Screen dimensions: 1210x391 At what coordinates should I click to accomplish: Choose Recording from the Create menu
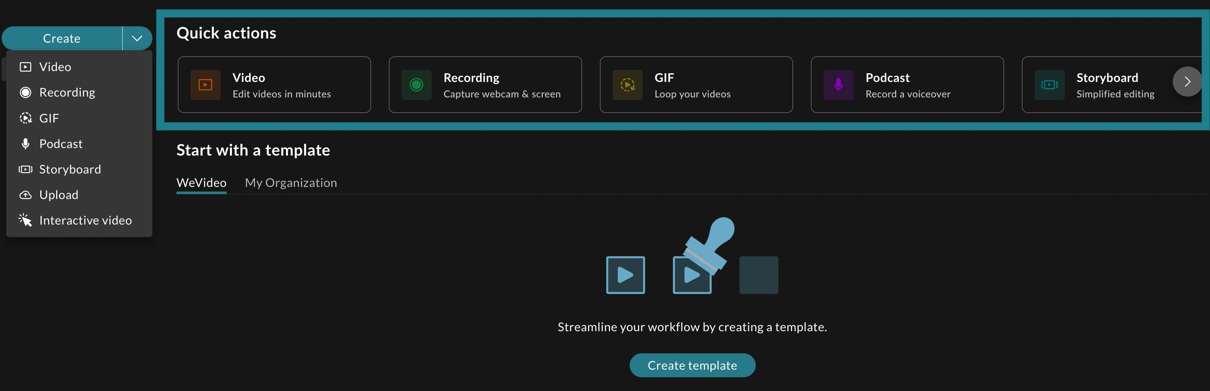(79, 92)
